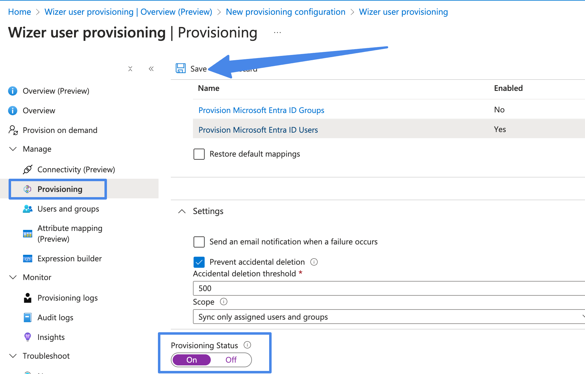Edit the accidental deletion threshold value
Screen dimensions: 585x374
click(x=307, y=288)
